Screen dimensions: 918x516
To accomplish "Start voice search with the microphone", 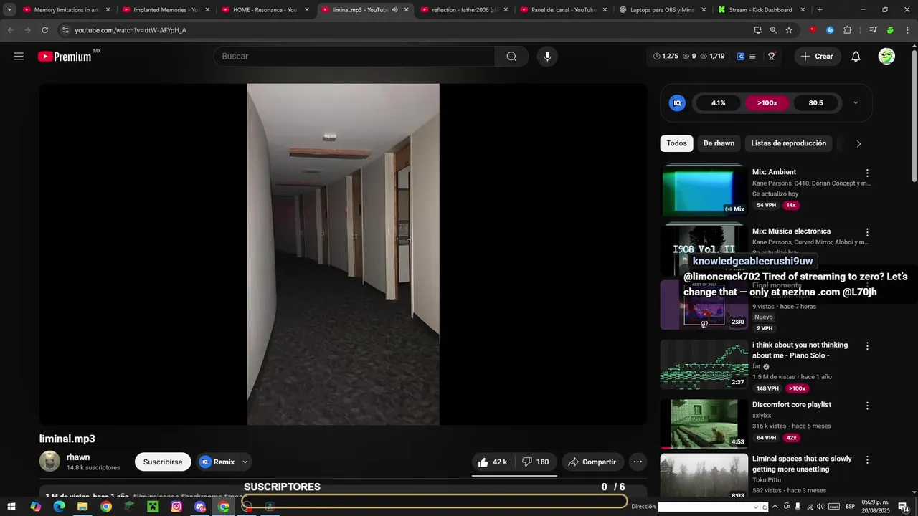I will pyautogui.click(x=547, y=57).
